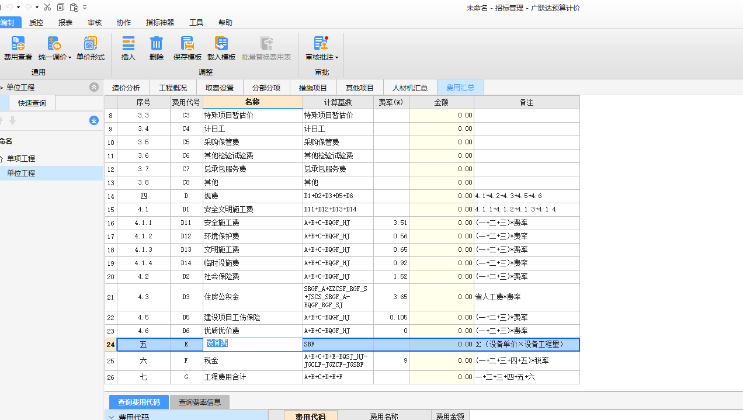Viewport: 743px width, 420px height.
Task: Open the 质控 ribbon tab
Action: click(36, 22)
